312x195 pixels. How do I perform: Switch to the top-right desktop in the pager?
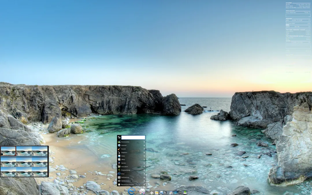tap(40, 151)
